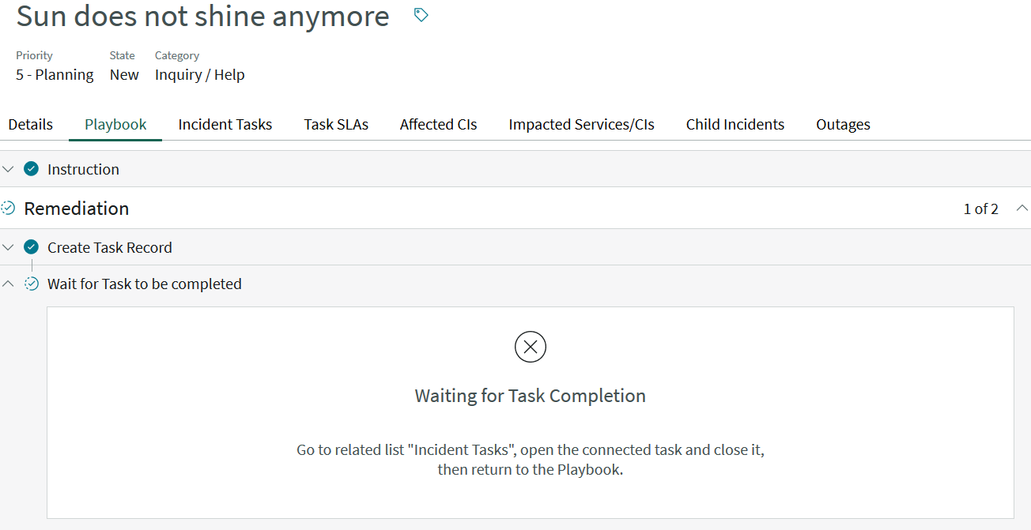The image size is (1031, 530).
Task: Collapse the Instruction step
Action: click(x=8, y=168)
